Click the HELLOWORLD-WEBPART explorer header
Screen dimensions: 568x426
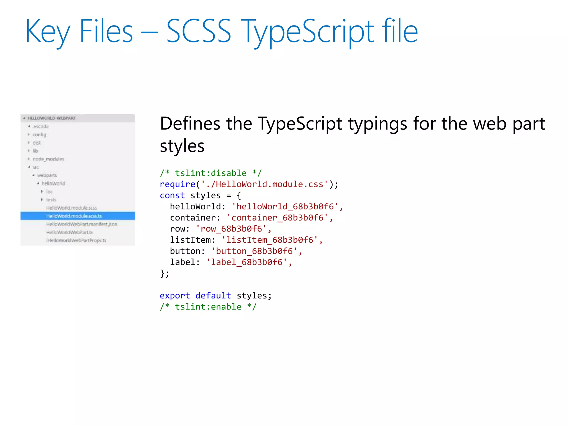click(x=78, y=118)
